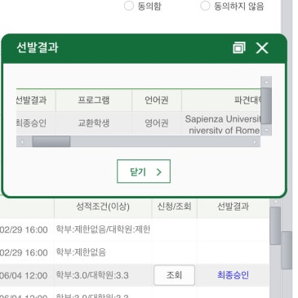Select the 동의하지 않음 radio button
The width and height of the screenshot is (298, 298).
(205, 6)
